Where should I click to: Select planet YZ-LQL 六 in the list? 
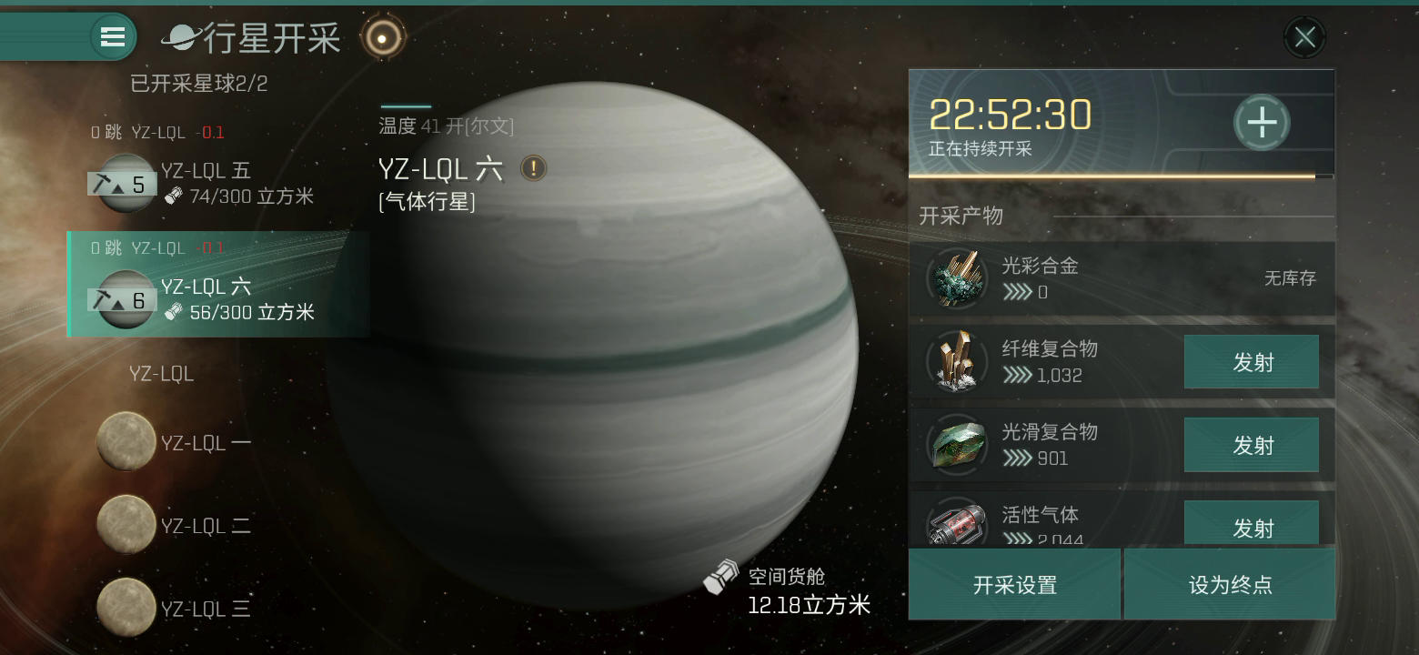[x=218, y=284]
